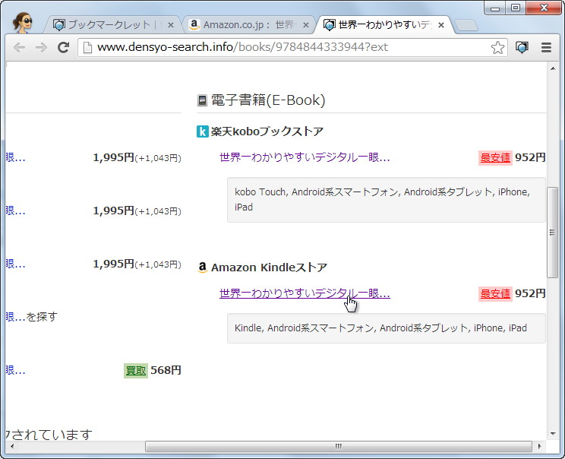This screenshot has height=459, width=565.
Task: Click the e-book device icon by 電子書籍 heading
Action: click(202, 100)
